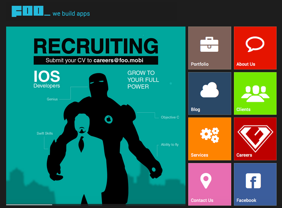Click the map pin icon on Contact Us
282x208 pixels.
(206, 181)
